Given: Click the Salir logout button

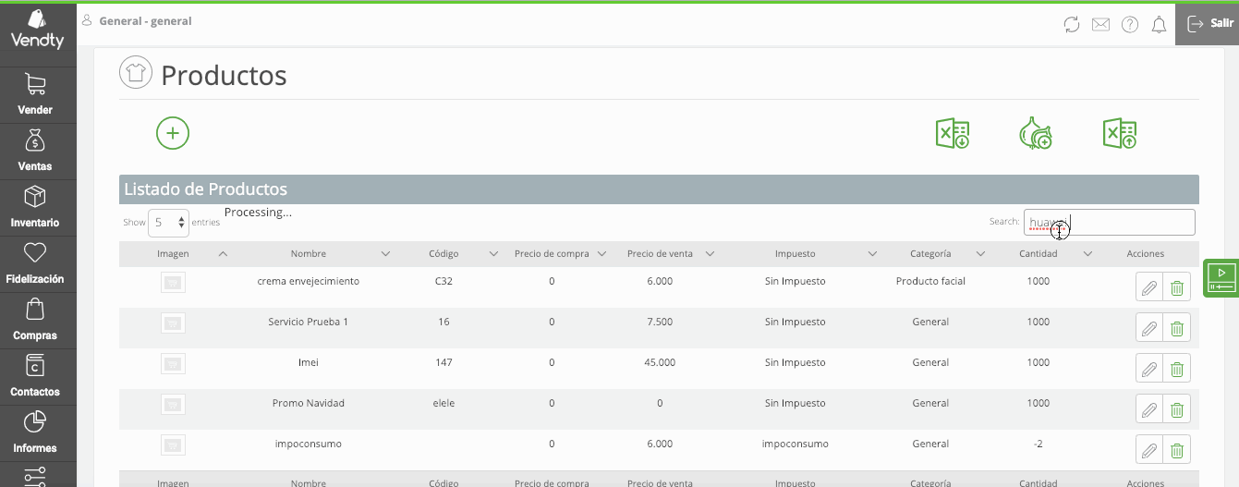Looking at the screenshot, I should 1207,24.
